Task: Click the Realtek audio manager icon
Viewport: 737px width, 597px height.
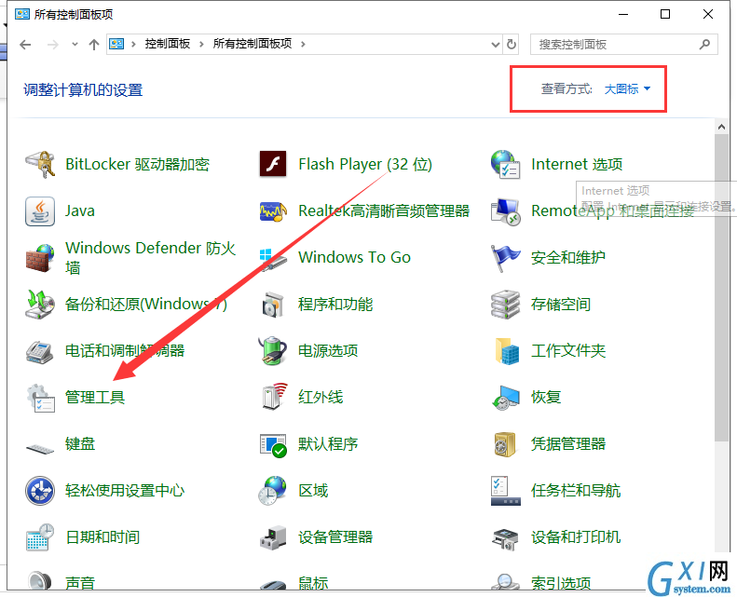Action: pos(273,211)
